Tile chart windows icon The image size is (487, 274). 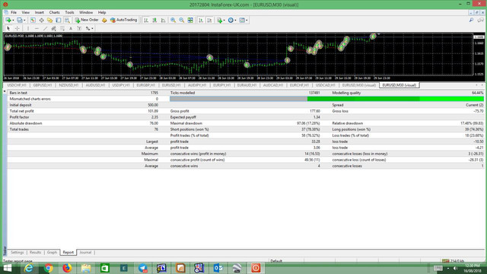[x=190, y=21]
